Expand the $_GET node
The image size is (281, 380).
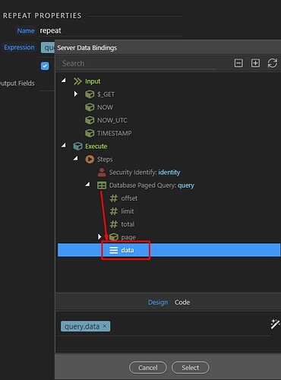tap(76, 94)
